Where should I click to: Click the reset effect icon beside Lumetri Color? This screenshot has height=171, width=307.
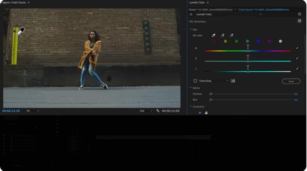[299, 15]
